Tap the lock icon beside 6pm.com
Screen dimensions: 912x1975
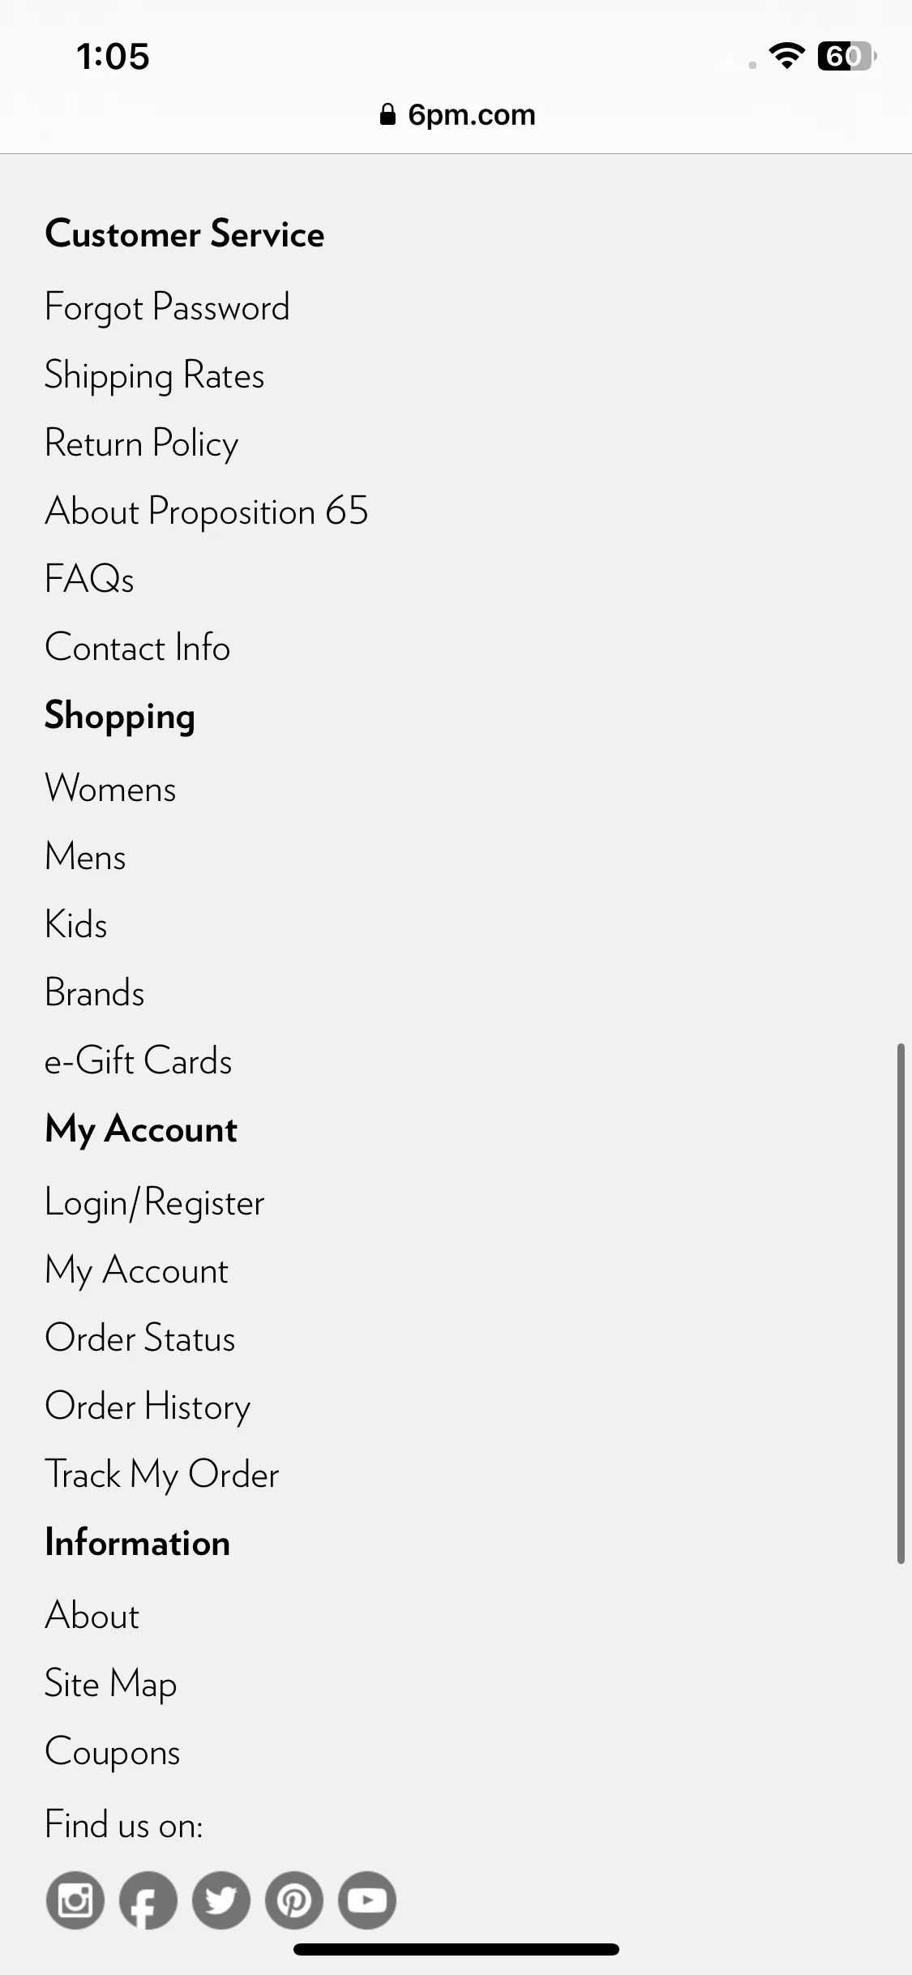(387, 114)
